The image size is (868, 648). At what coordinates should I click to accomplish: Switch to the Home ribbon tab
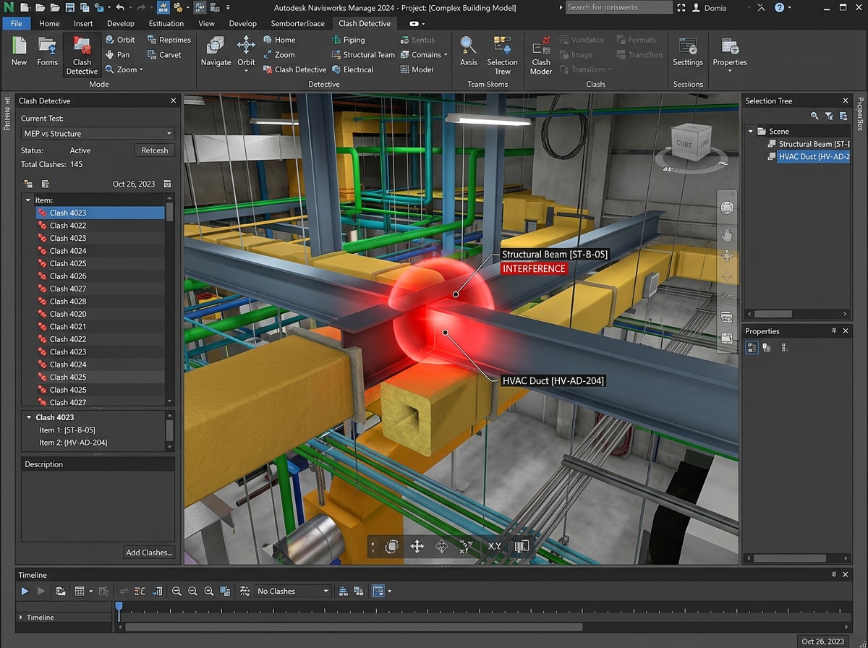tap(49, 23)
